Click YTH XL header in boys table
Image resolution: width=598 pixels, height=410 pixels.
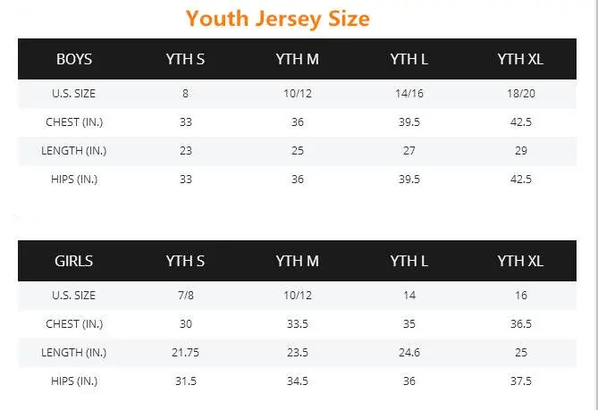pos(520,59)
